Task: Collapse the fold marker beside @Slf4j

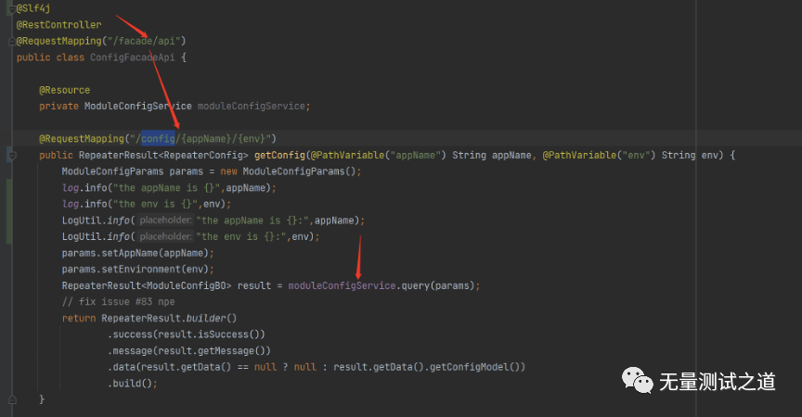Action: pyautogui.click(x=12, y=8)
